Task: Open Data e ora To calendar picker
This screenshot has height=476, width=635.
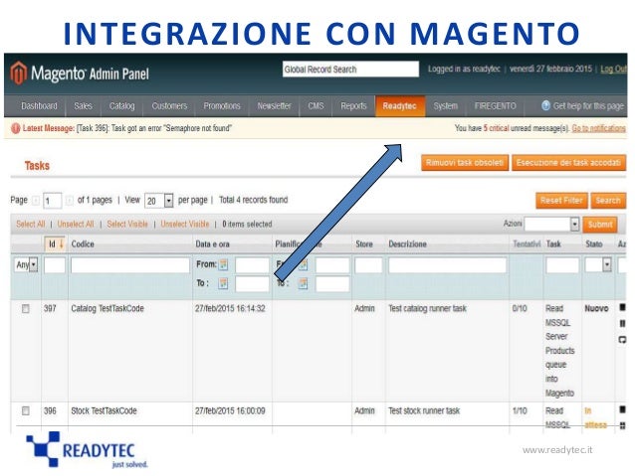Action: coord(223,283)
